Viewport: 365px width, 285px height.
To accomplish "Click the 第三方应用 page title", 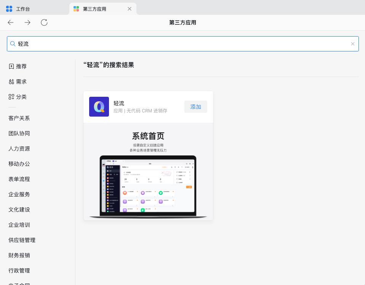I will click(x=183, y=22).
